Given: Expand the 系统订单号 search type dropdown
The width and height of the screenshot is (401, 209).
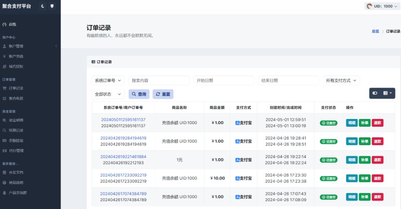Looking at the screenshot, I should [x=108, y=80].
